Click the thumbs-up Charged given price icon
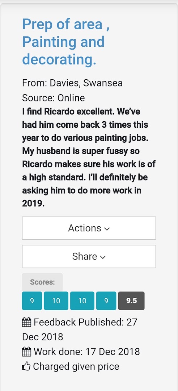This screenshot has height=391, width=178. (x=26, y=366)
